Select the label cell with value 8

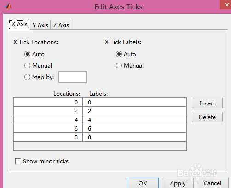[x=134, y=137]
